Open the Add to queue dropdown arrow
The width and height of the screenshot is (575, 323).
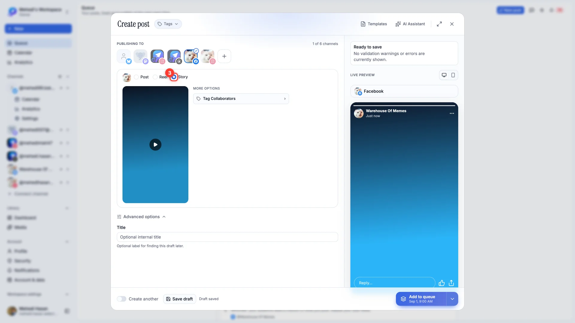[452, 299]
